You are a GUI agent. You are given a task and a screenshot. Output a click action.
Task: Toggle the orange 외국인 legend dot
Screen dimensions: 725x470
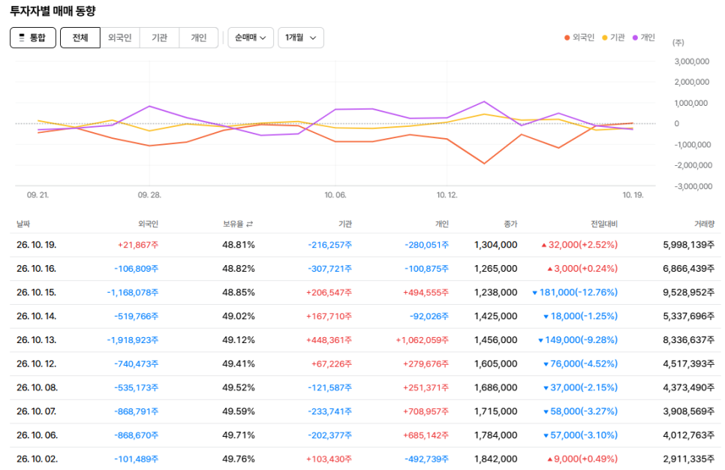click(567, 38)
